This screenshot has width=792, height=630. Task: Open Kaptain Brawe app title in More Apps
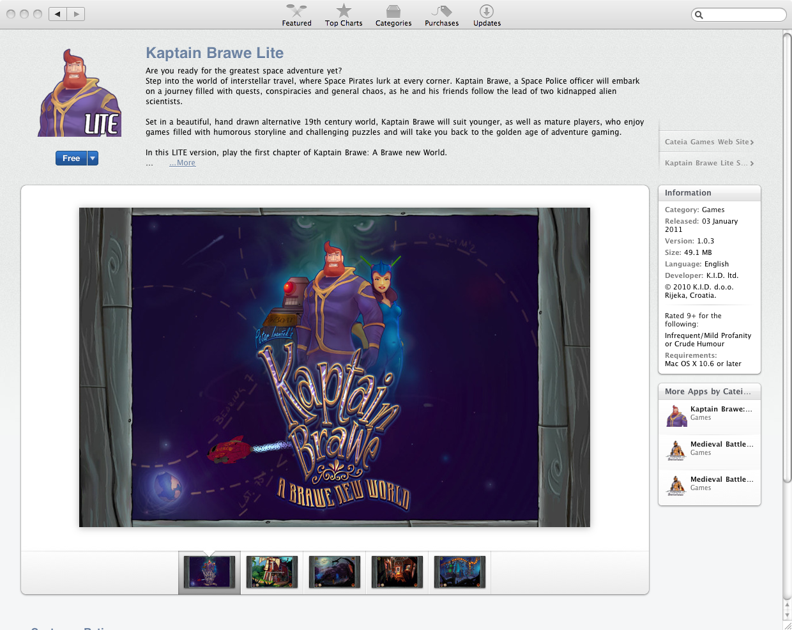(x=721, y=409)
